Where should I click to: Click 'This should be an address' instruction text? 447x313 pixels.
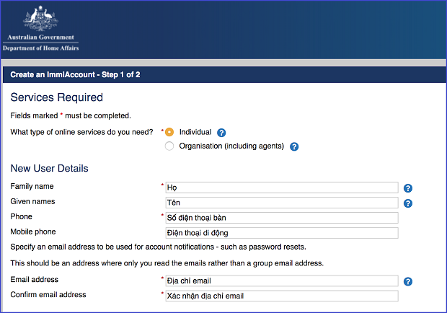pos(167,263)
